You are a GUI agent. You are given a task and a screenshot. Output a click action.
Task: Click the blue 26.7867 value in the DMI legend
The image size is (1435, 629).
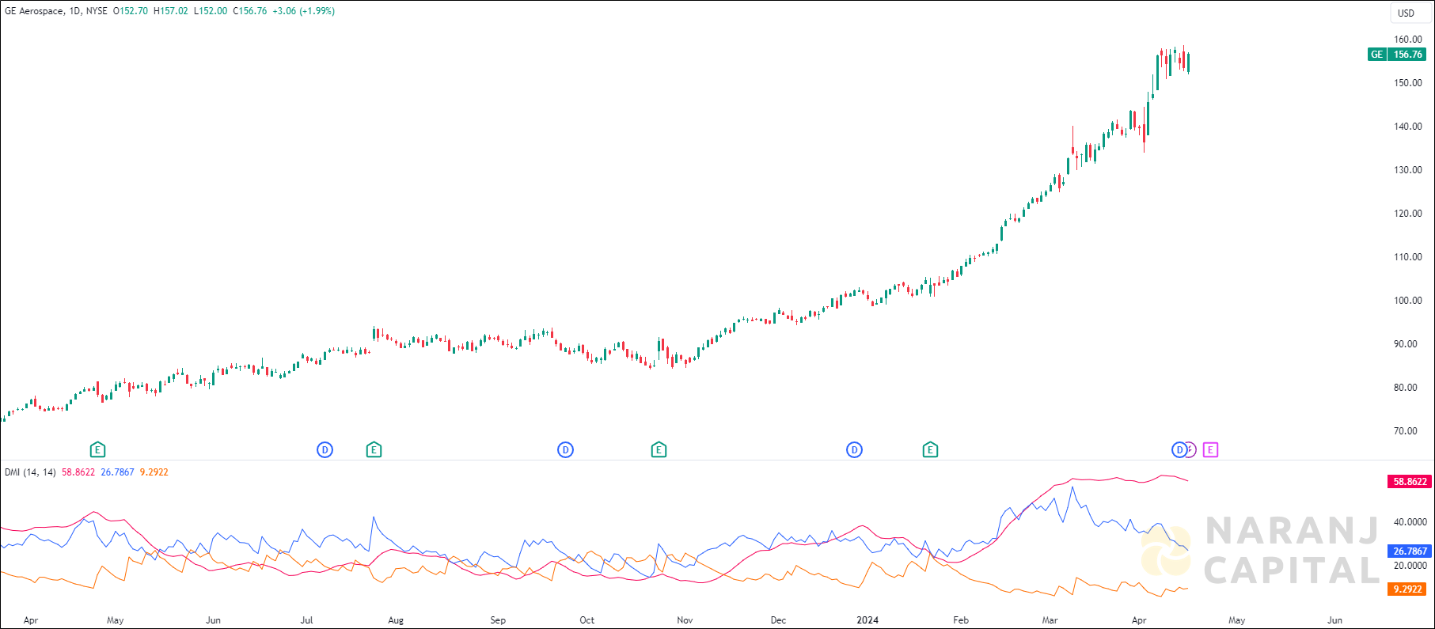point(117,472)
